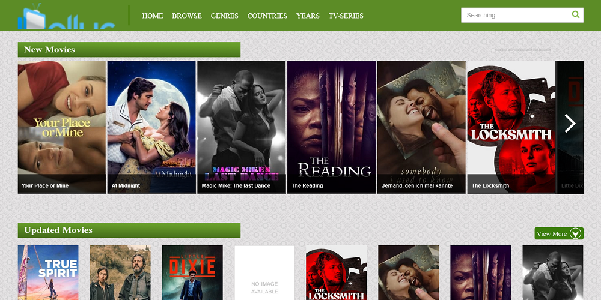Open the NO IMAGE AVAILABLE placeholder movie
Viewport: 601px width, 300px height.
click(x=264, y=272)
